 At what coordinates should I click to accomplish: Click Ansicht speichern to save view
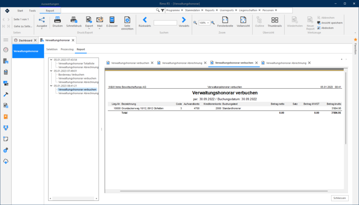330,23
